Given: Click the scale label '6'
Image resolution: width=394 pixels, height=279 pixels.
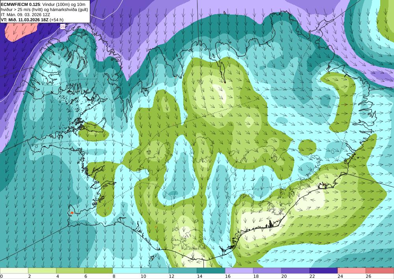Looking at the screenshot, I should 85,276.
